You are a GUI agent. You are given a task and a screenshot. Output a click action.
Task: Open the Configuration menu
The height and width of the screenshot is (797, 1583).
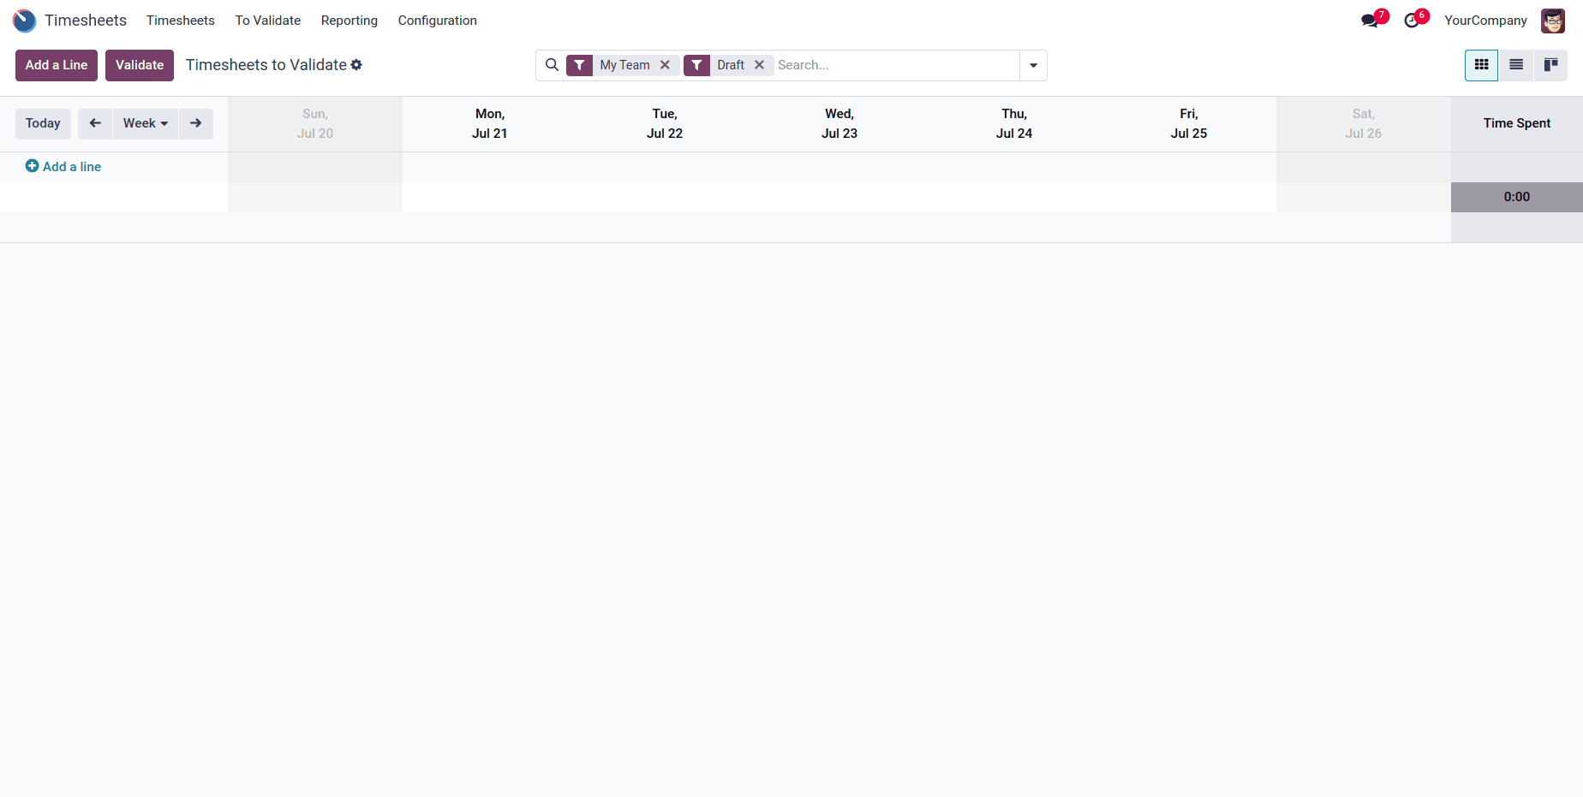tap(437, 20)
